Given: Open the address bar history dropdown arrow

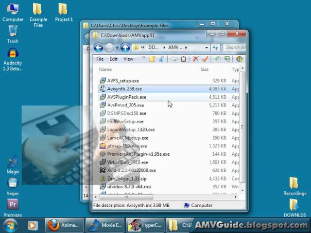Looking at the screenshot, I should coord(206,48).
